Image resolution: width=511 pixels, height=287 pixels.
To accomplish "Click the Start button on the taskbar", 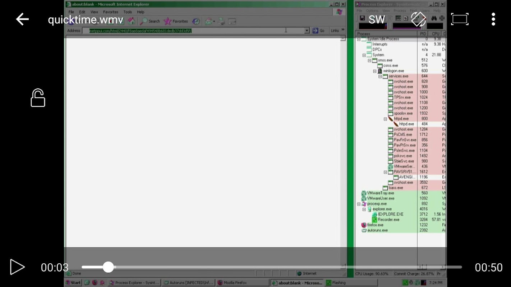I will 73,283.
